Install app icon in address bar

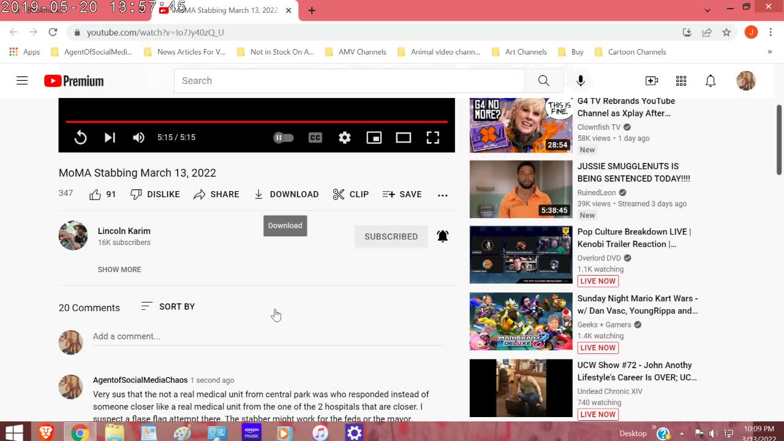[687, 32]
